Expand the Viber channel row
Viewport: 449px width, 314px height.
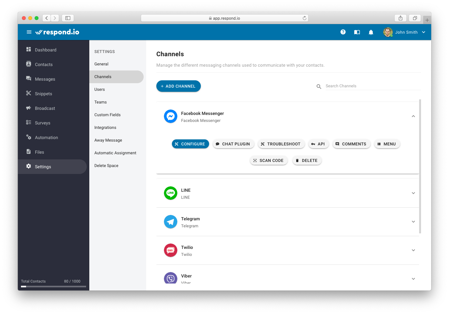[413, 279]
